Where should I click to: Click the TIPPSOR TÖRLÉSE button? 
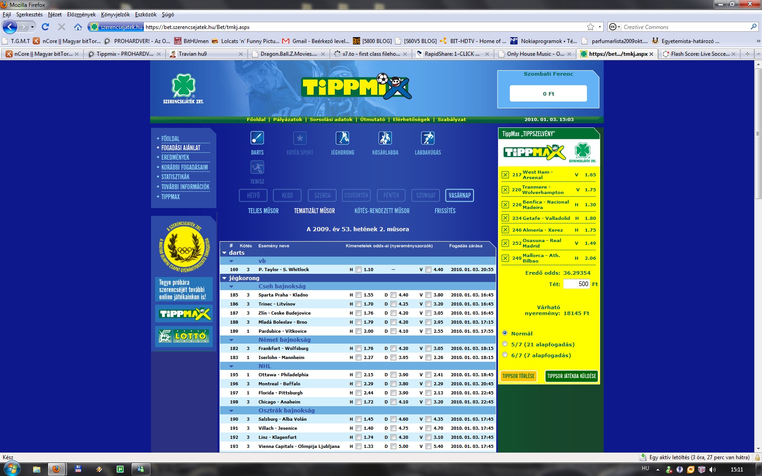[518, 376]
